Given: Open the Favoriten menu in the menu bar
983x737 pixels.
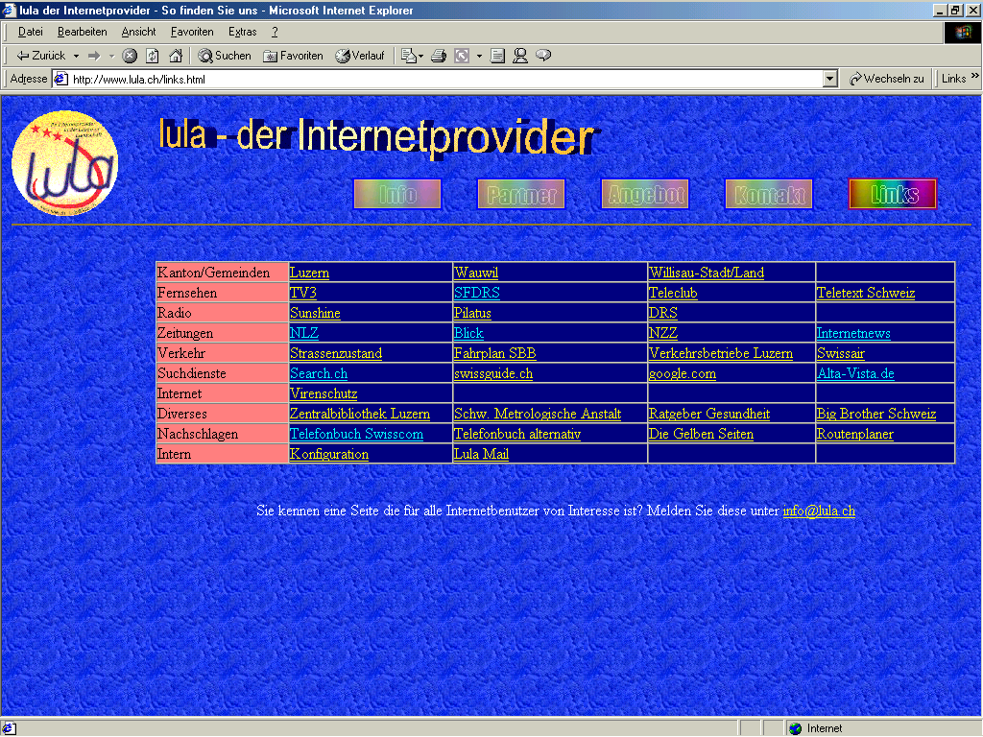Looking at the screenshot, I should click(192, 32).
